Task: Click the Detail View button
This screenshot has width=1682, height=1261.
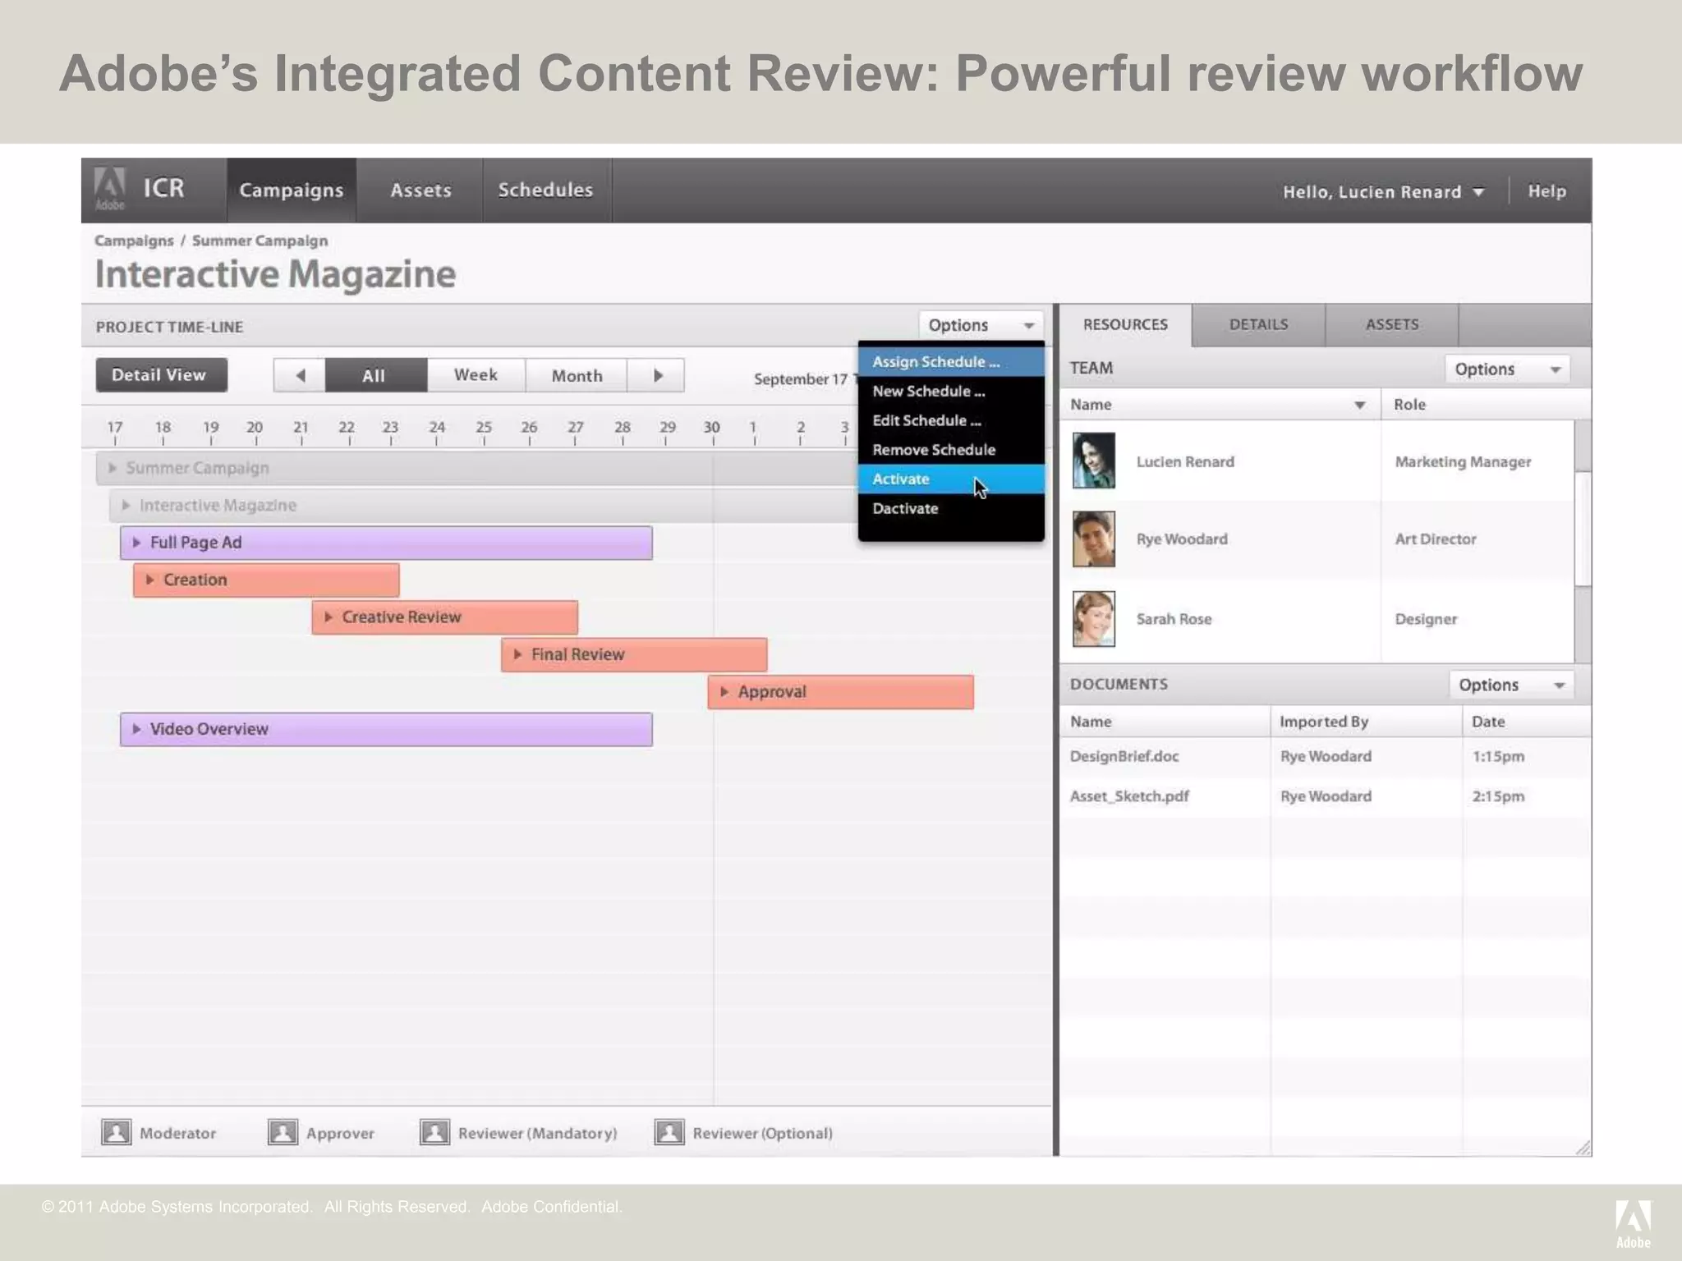Action: point(161,375)
